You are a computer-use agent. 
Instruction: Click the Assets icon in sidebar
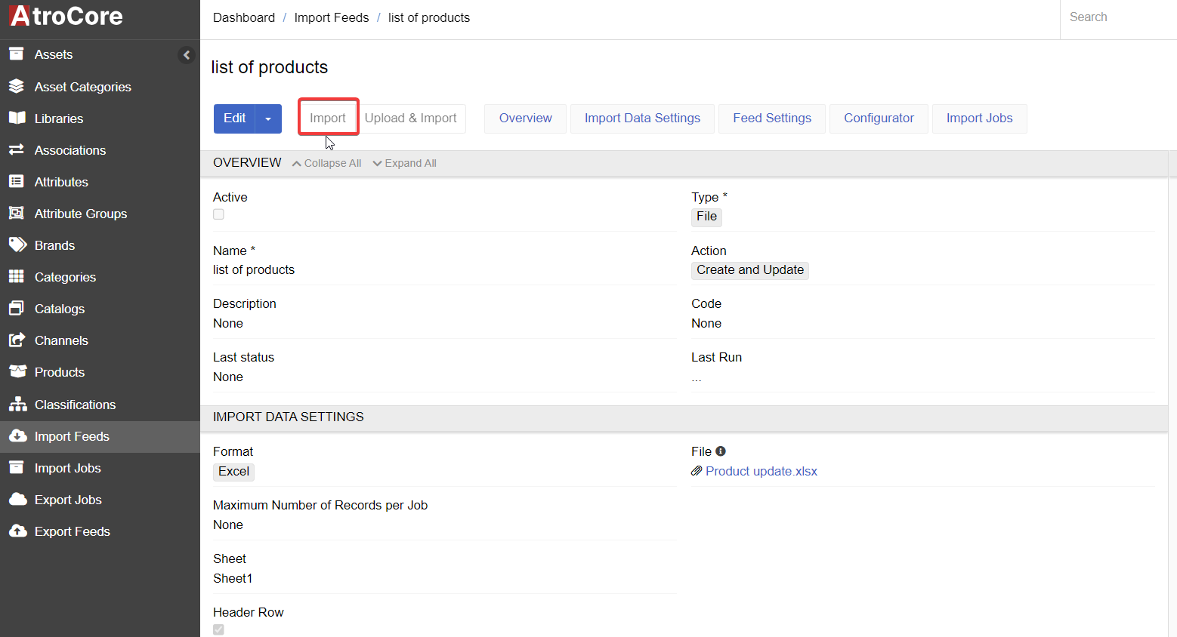tap(17, 54)
